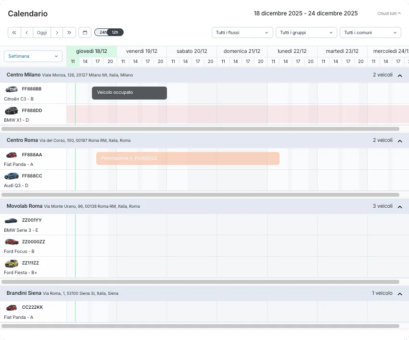This screenshot has width=409, height=340.
Task: Go to next period single arrow
Action: pyautogui.click(x=57, y=33)
